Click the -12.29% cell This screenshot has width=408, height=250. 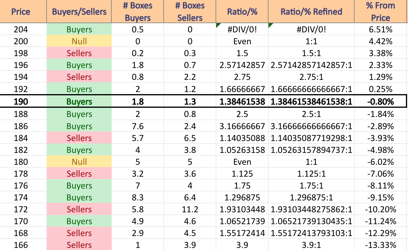click(x=380, y=233)
